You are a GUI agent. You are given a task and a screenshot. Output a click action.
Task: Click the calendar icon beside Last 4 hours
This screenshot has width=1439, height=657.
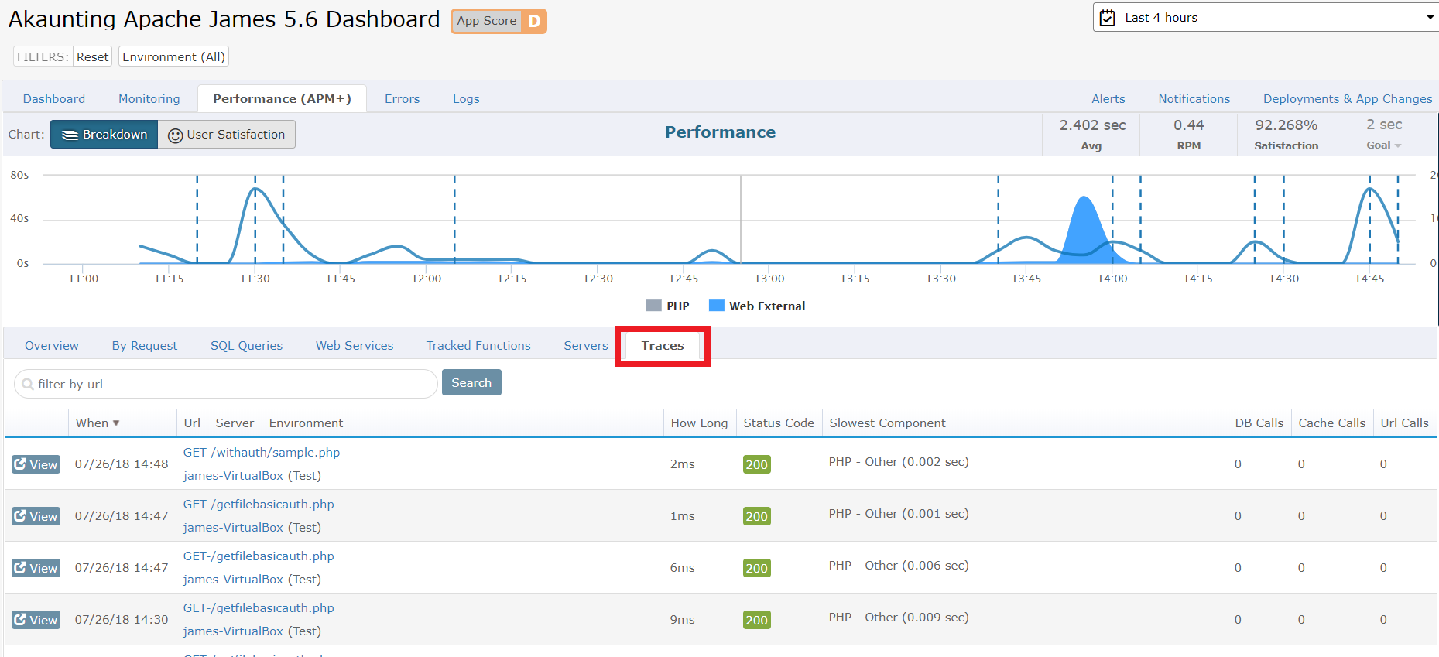1108,18
